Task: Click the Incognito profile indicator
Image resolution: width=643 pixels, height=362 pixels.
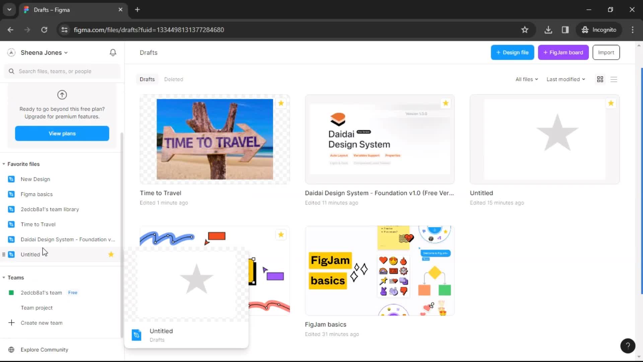Action: coord(599,30)
